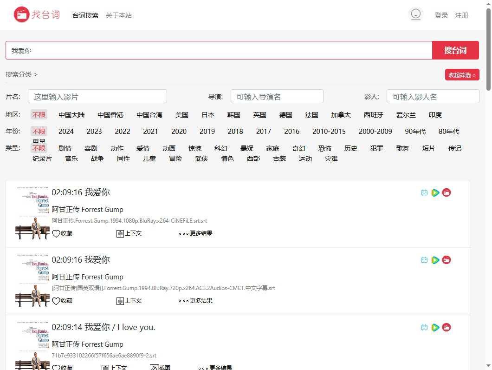Screen dimensions: 492x370
Task: Open the 台词搜索 menu item
Action: 85,15
